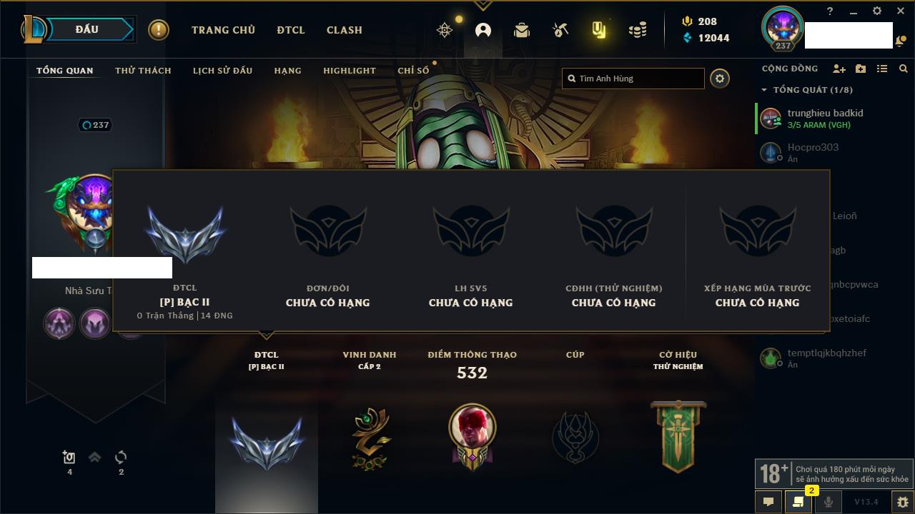The image size is (915, 514).
Task: Open the missions notebook icon with badge
Action: tap(798, 502)
